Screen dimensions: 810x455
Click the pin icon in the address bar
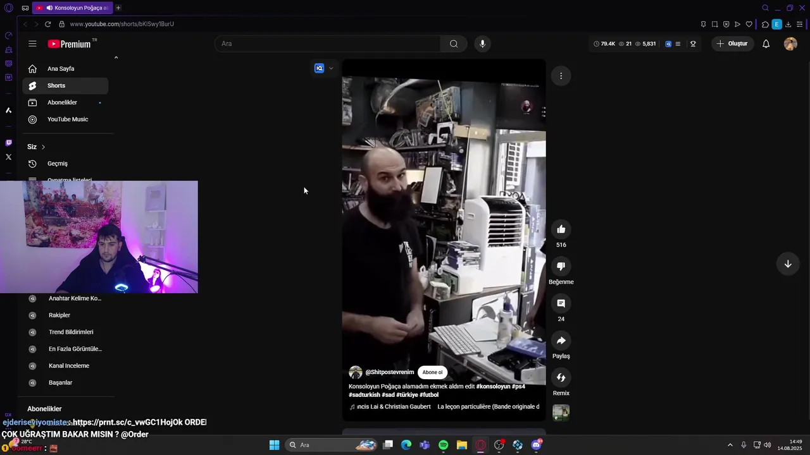(x=703, y=24)
